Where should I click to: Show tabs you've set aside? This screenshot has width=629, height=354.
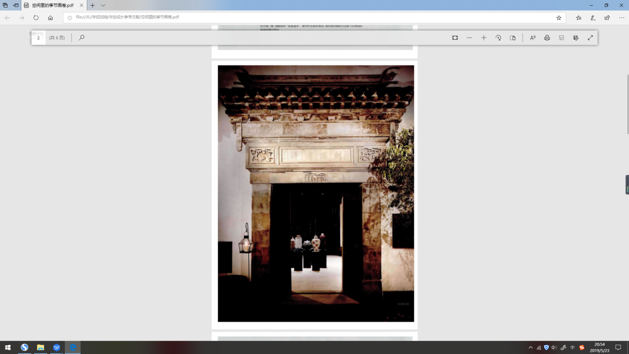(x=5, y=5)
